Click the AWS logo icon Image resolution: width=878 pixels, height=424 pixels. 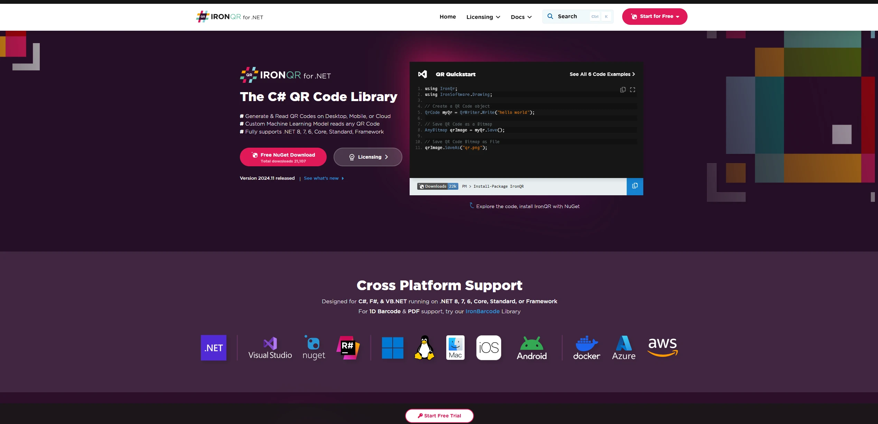coord(662,347)
